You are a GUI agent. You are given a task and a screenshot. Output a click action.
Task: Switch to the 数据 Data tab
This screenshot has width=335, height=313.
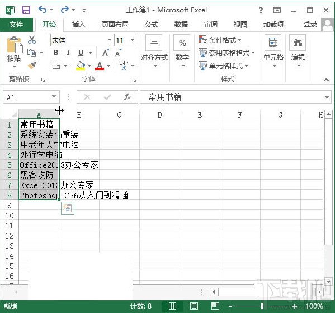click(181, 25)
